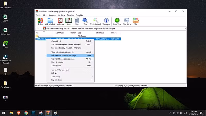
Task: Open File Explorer from taskbar
Action: point(11,113)
